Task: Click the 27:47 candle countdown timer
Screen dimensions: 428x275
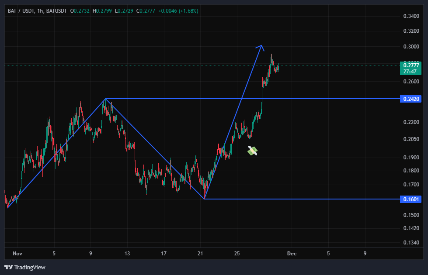Action: (411, 71)
